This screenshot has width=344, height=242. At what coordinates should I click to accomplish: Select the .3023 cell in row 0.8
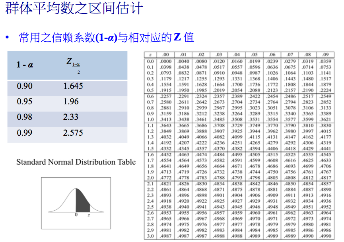(x=255, y=108)
